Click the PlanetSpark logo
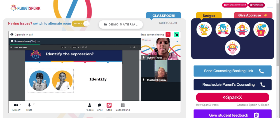The width and height of the screenshot is (280, 118). click(25, 8)
